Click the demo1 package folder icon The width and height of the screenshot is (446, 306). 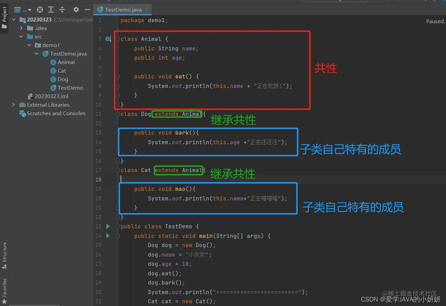[38, 45]
